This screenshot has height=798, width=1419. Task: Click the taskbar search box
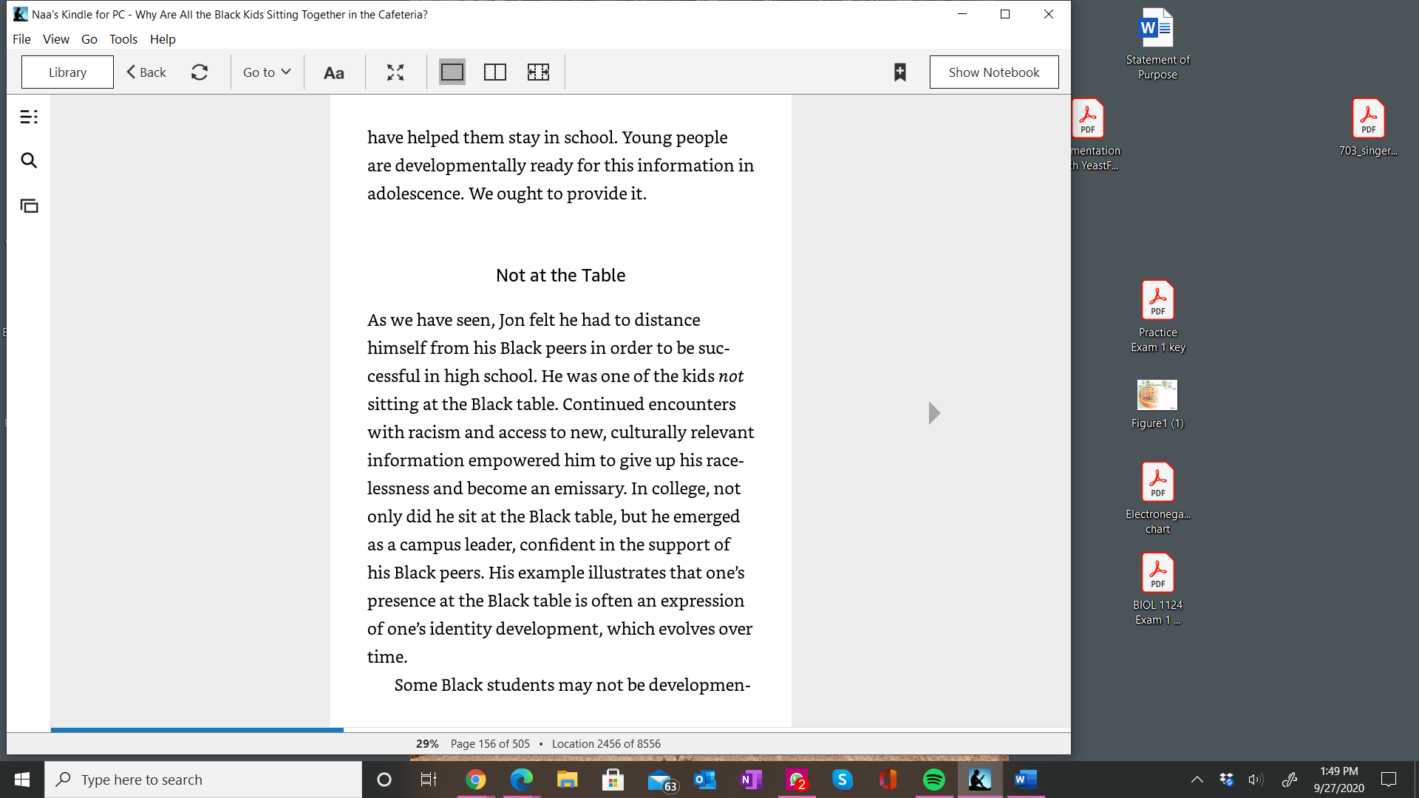pos(203,780)
